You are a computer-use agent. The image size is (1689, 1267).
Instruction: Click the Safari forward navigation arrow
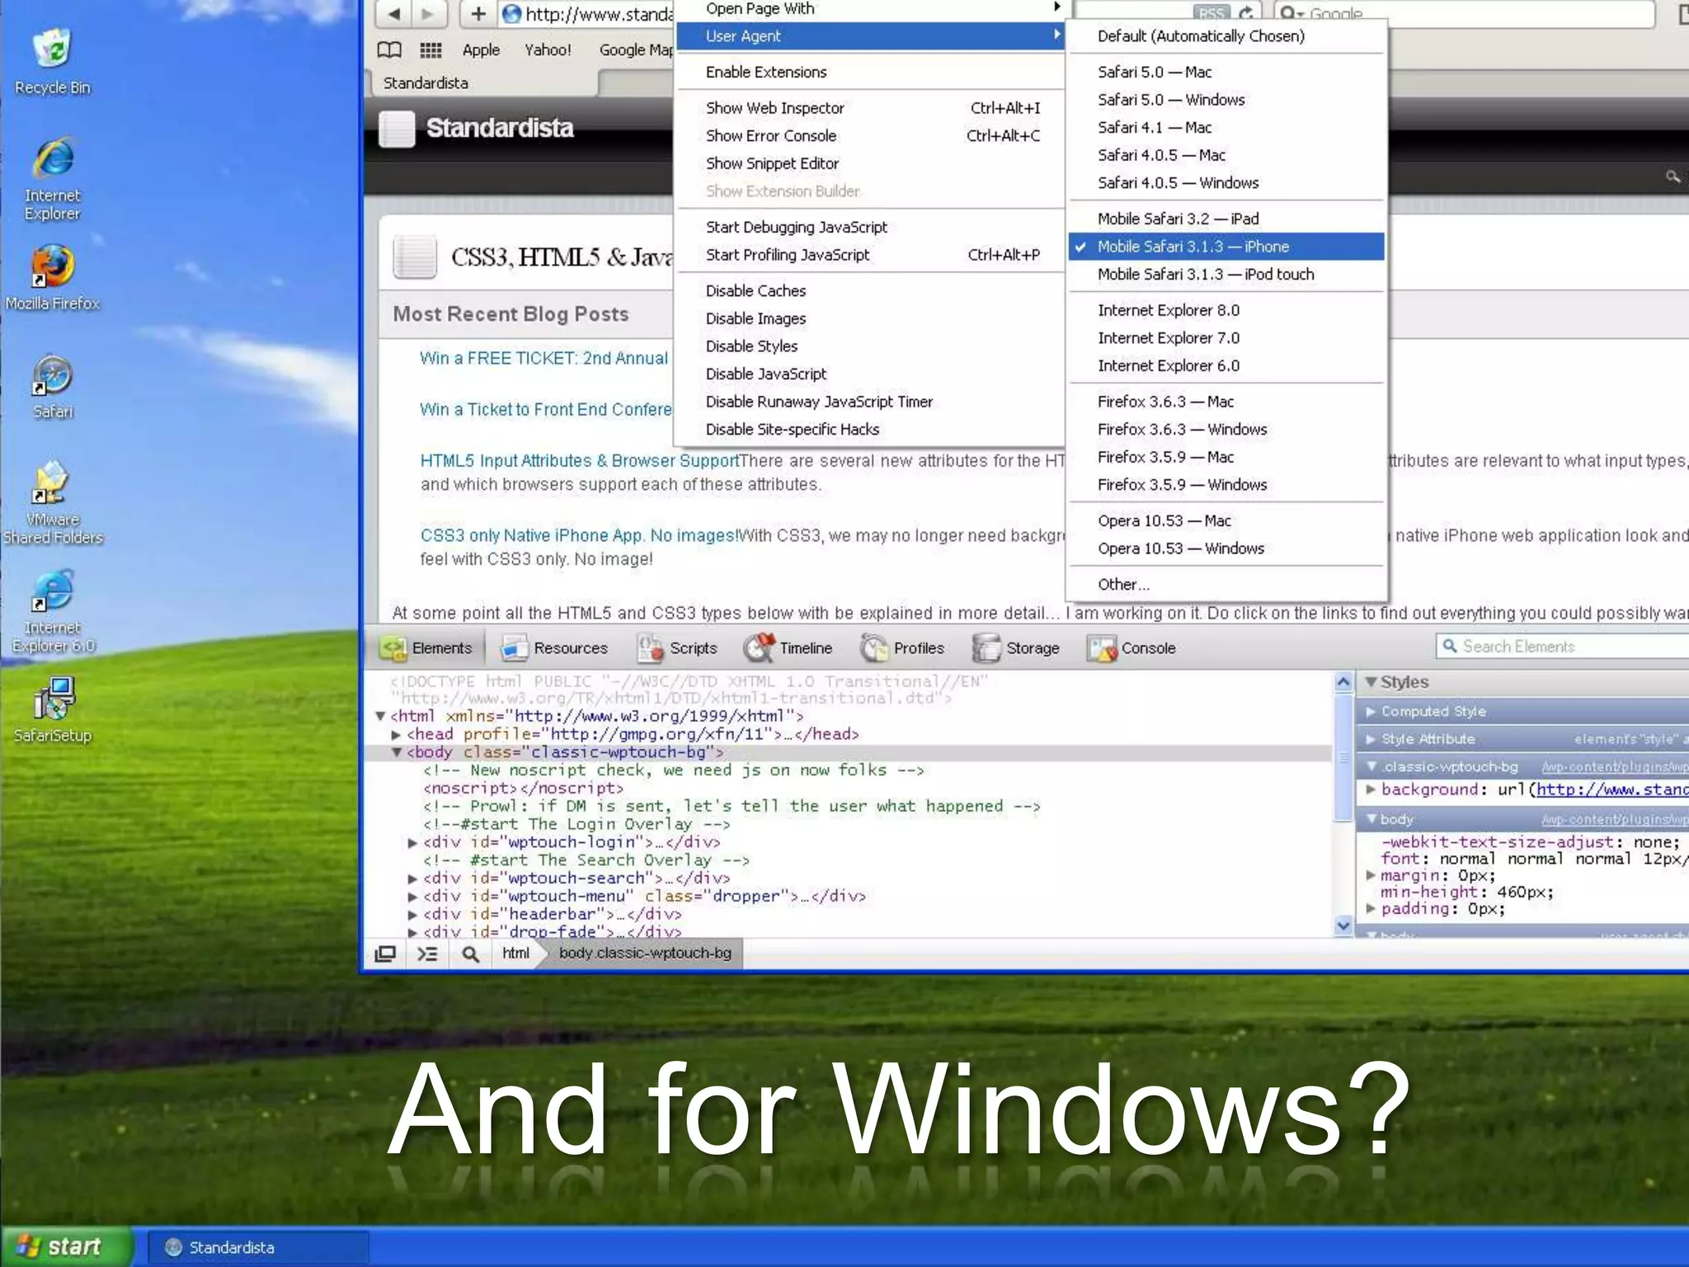pyautogui.click(x=427, y=13)
